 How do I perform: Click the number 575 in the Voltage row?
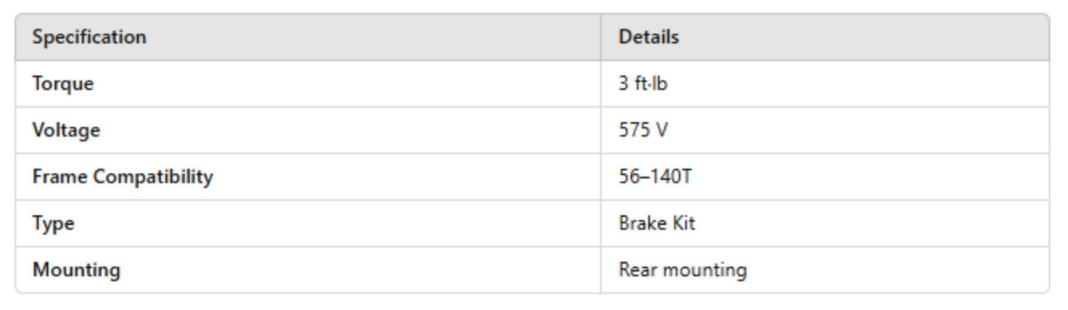(x=634, y=130)
